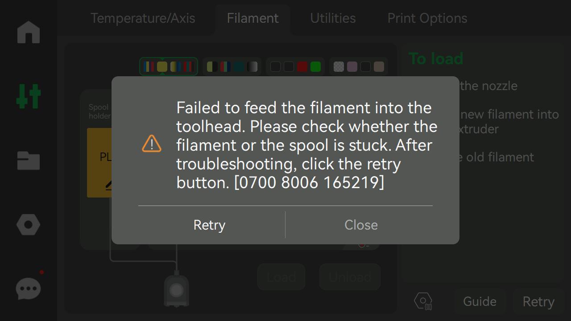Close the filament feed error dialog

point(361,225)
